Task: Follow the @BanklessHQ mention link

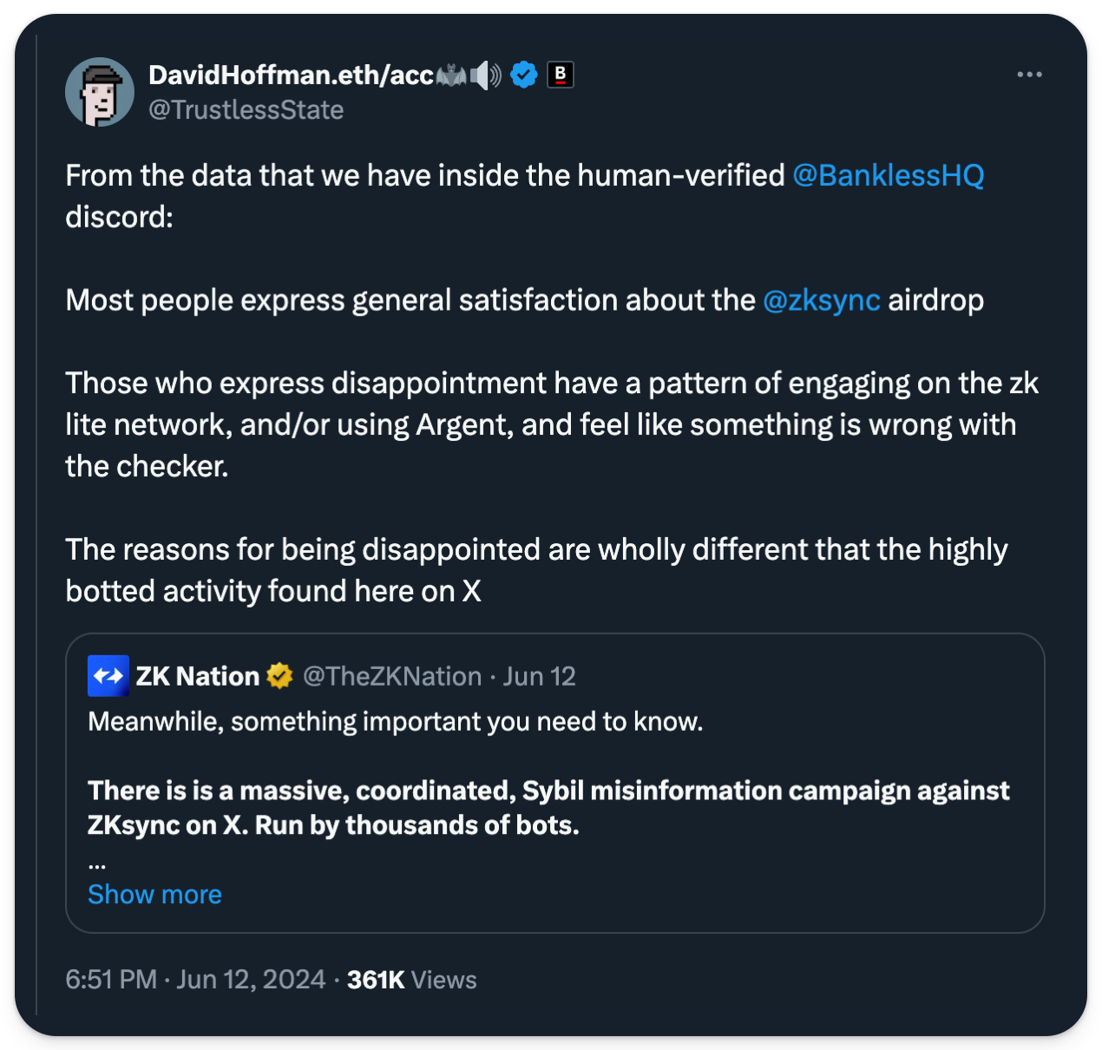Action: point(888,175)
